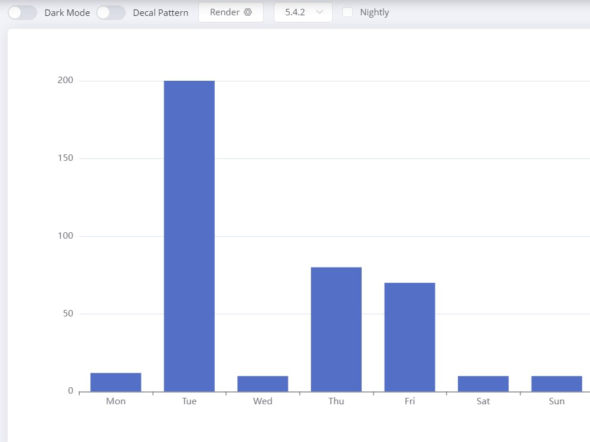Click the Sun bar
590x442 pixels.
click(556, 383)
